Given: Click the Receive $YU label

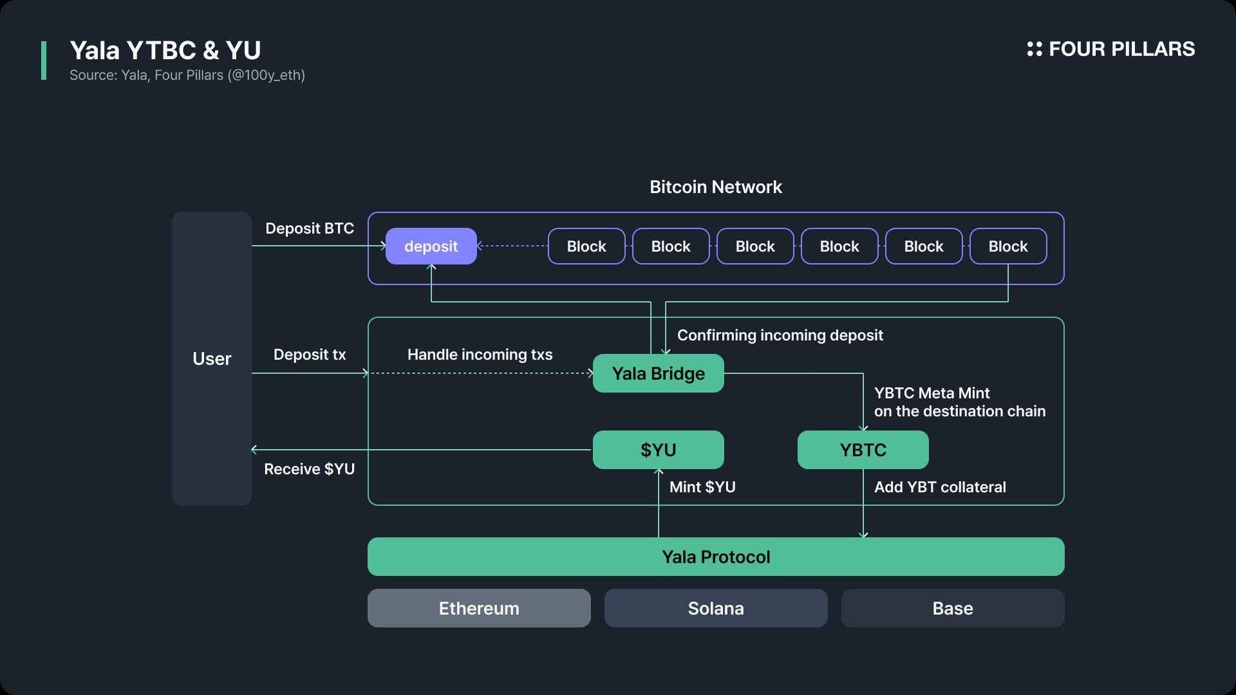Looking at the screenshot, I should pyautogui.click(x=310, y=469).
